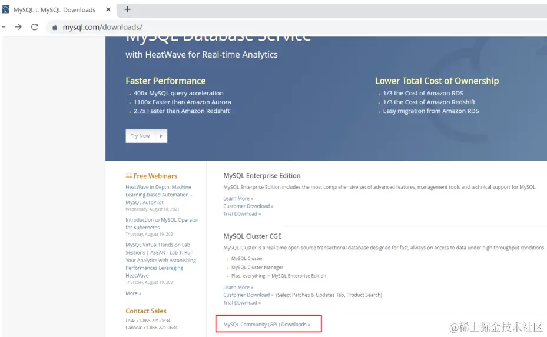Click '1/3 the Cost of Amazon Redshift'

(429, 102)
